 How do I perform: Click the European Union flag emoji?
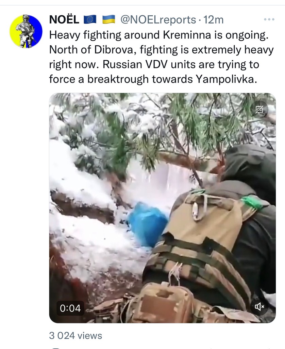[90, 19]
